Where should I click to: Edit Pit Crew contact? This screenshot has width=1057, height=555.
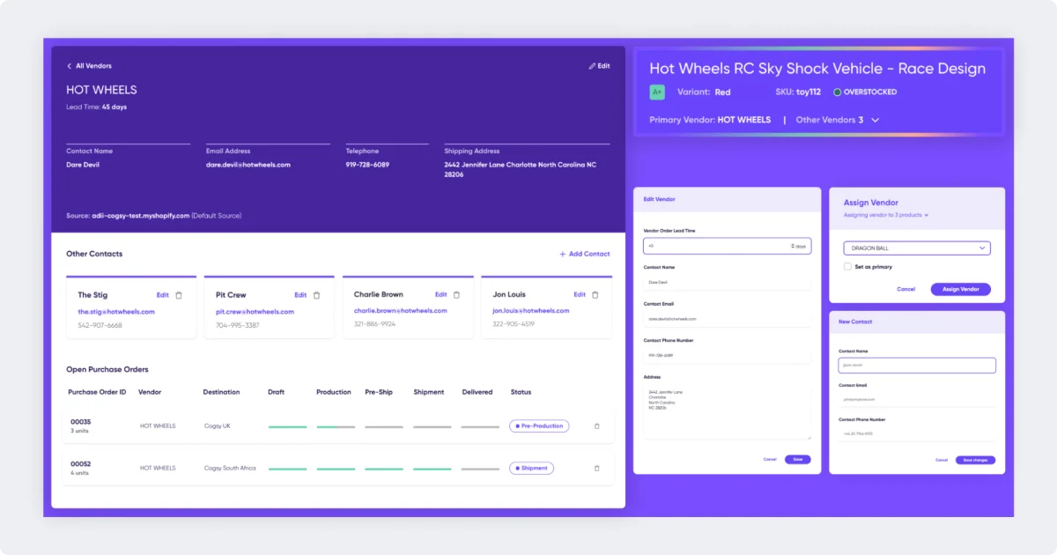(x=300, y=295)
